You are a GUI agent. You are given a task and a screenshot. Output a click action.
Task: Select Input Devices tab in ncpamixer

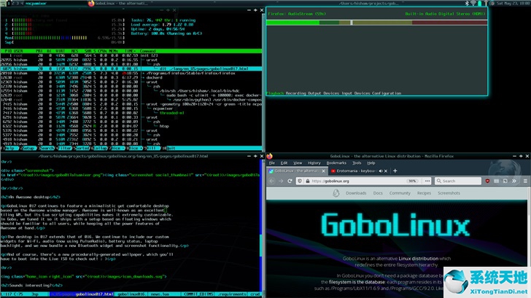pos(356,93)
